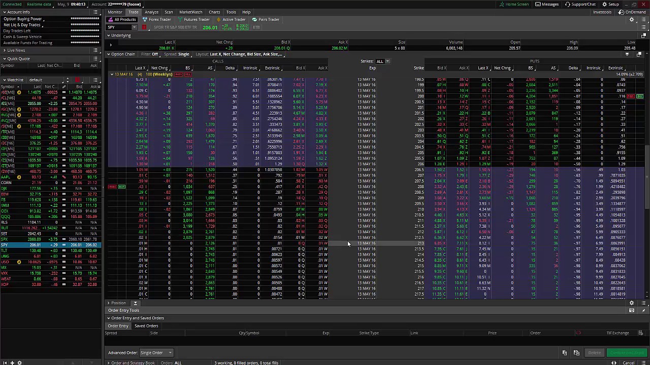This screenshot has height=365, width=650.
Task: Click the add gadget plus icon at bottom left
Action: coord(13,362)
